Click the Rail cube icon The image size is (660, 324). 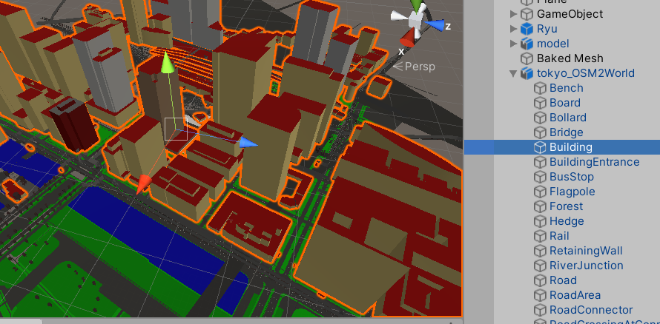click(540, 236)
